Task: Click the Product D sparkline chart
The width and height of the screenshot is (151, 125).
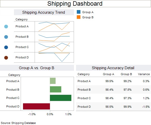Action: pyautogui.click(x=54, y=58)
